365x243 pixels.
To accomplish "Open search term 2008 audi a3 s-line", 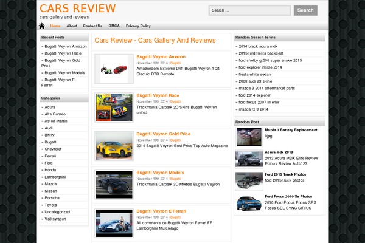I will [255, 81].
